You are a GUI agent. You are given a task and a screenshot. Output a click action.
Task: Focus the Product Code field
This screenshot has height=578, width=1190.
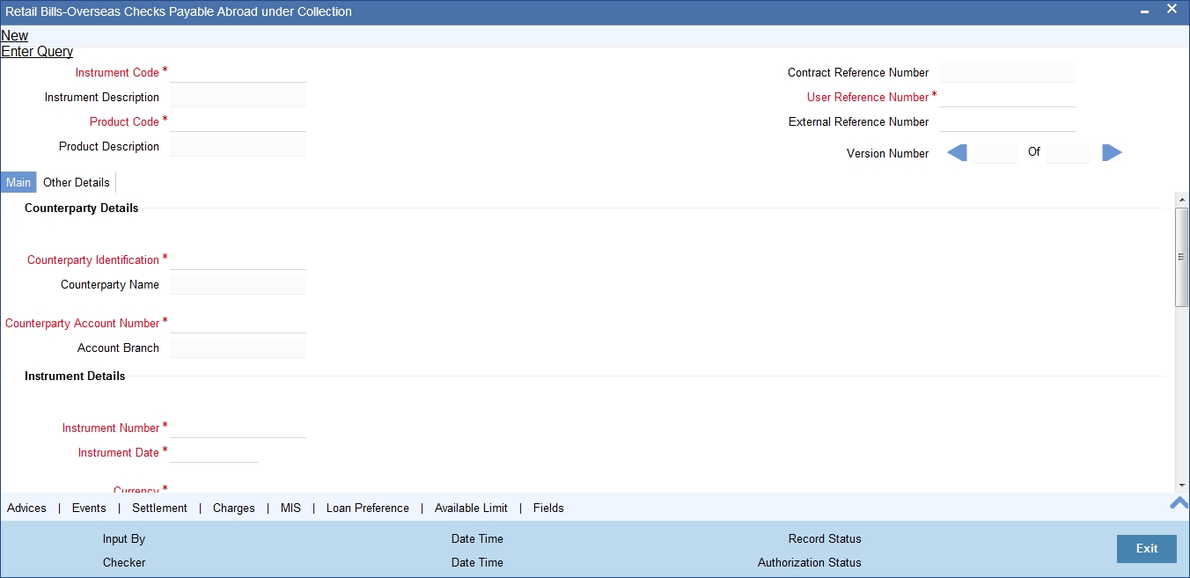pyautogui.click(x=238, y=121)
